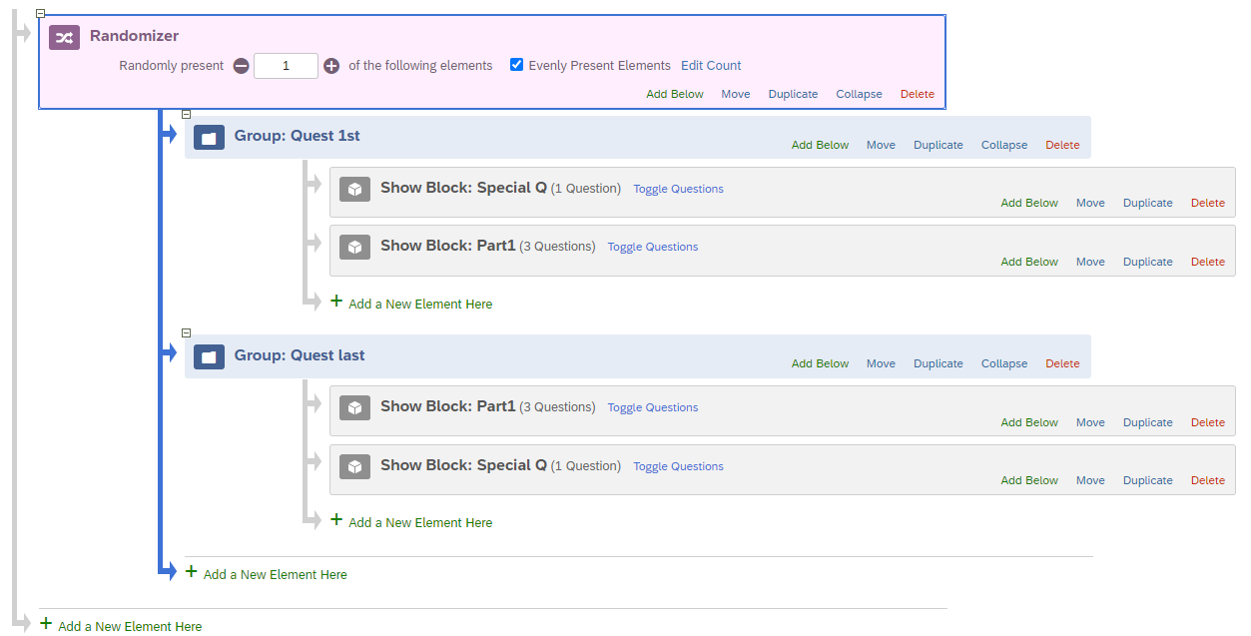This screenshot has width=1251, height=636.
Task: Click block icon of Part1 in Quest last
Action: click(x=354, y=407)
